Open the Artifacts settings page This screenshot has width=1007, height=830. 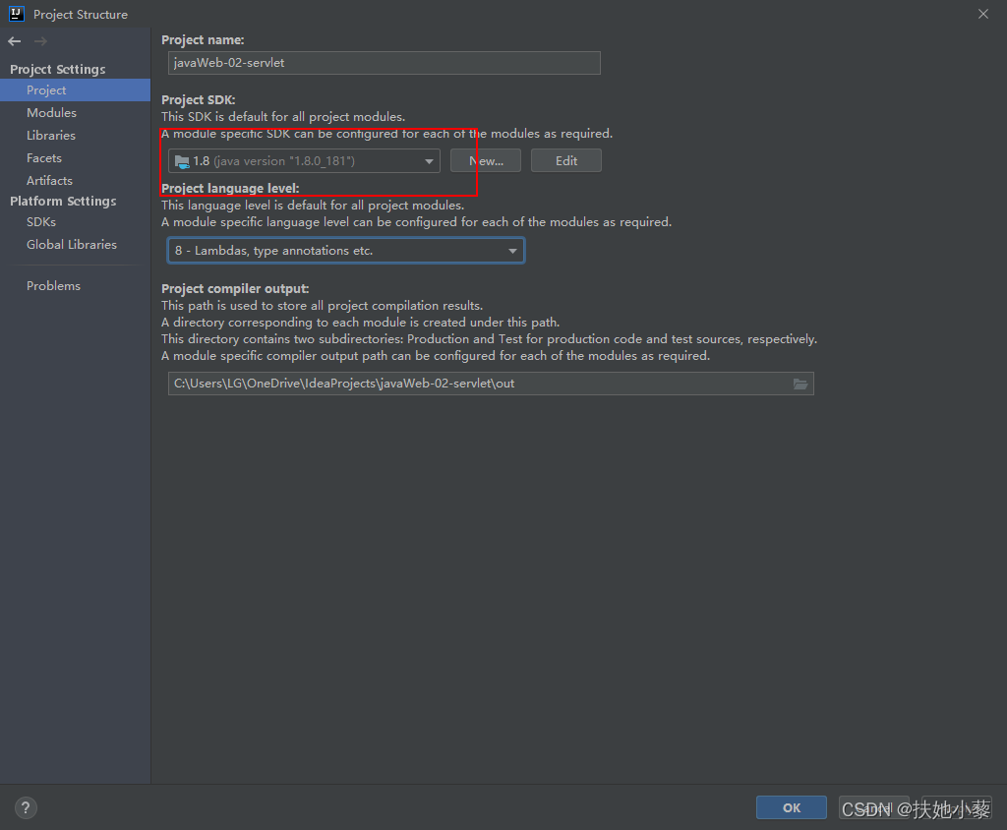pos(48,180)
